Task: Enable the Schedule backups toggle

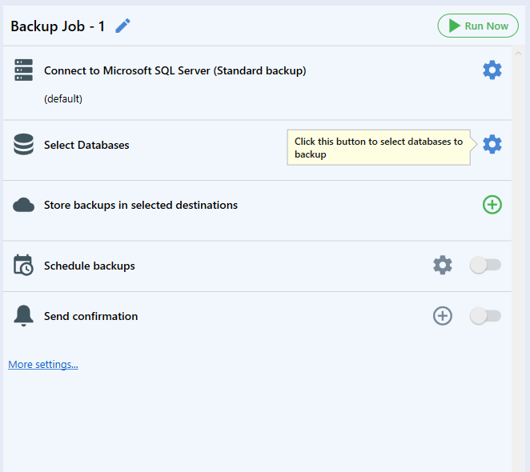Action: (485, 266)
